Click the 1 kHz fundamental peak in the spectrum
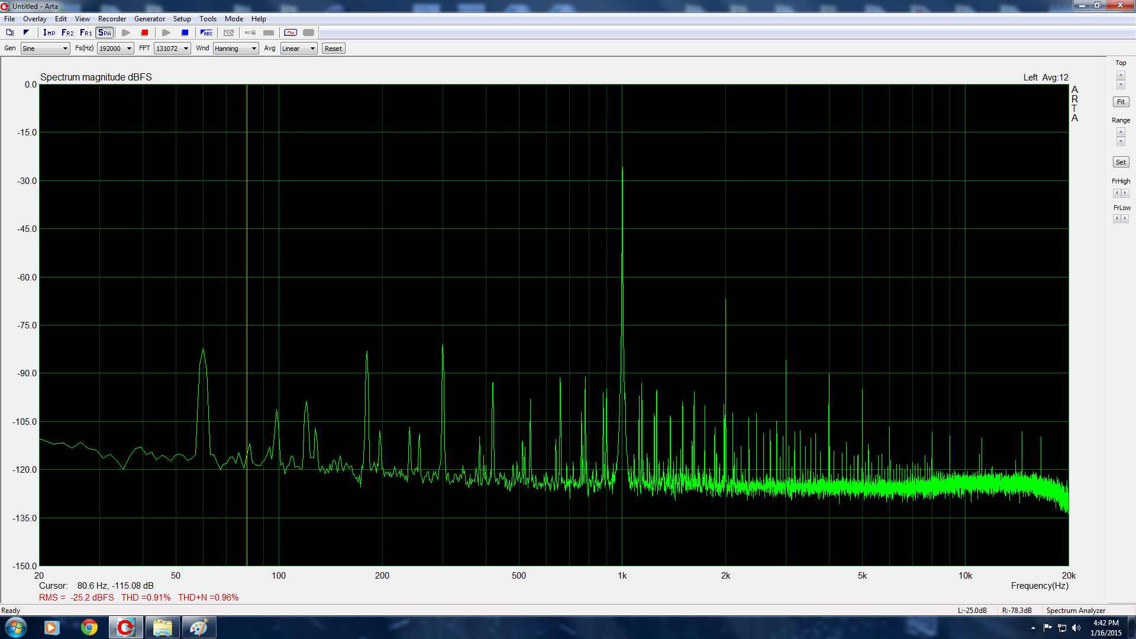1136x639 pixels. pos(622,169)
